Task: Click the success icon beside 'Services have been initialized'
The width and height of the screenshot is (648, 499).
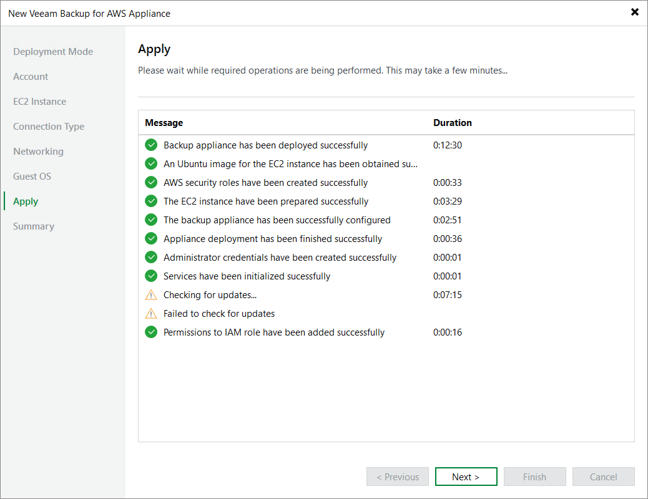Action: pyautogui.click(x=151, y=276)
